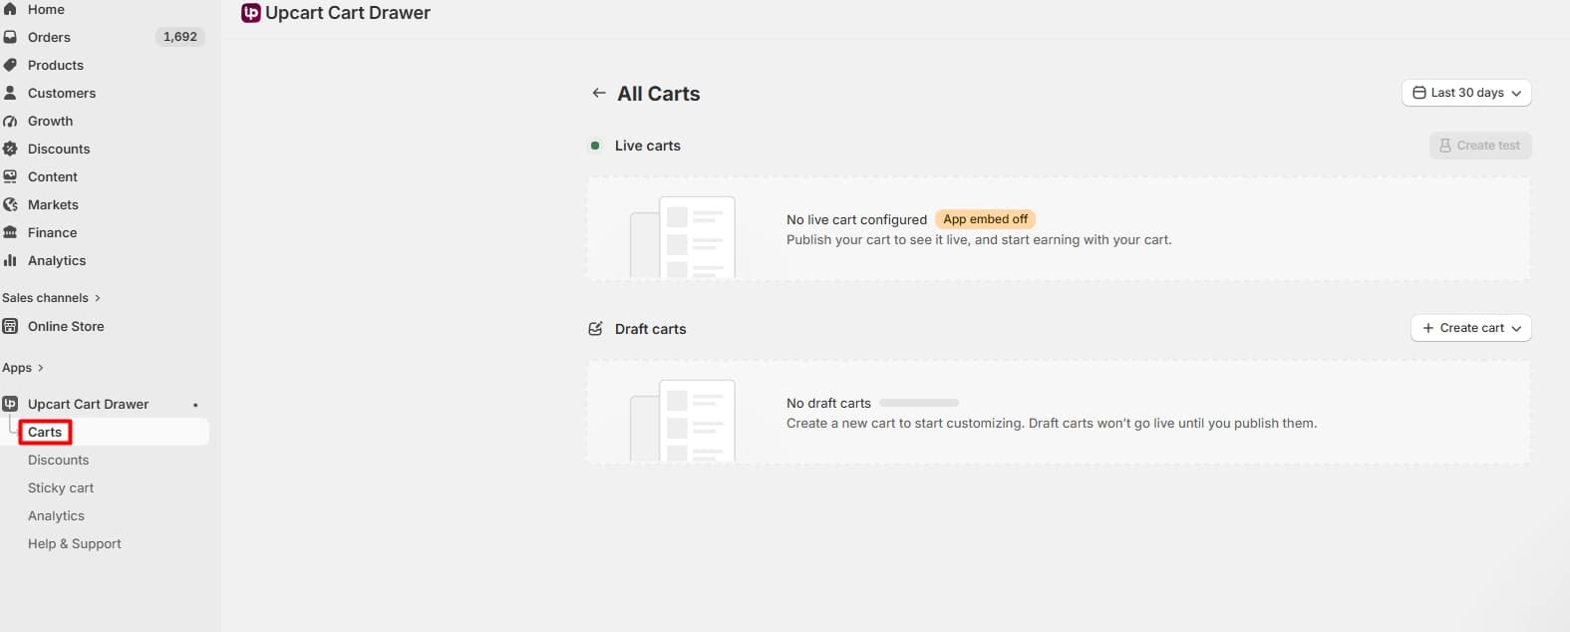
Task: Click the No draft carts text
Action: click(828, 403)
